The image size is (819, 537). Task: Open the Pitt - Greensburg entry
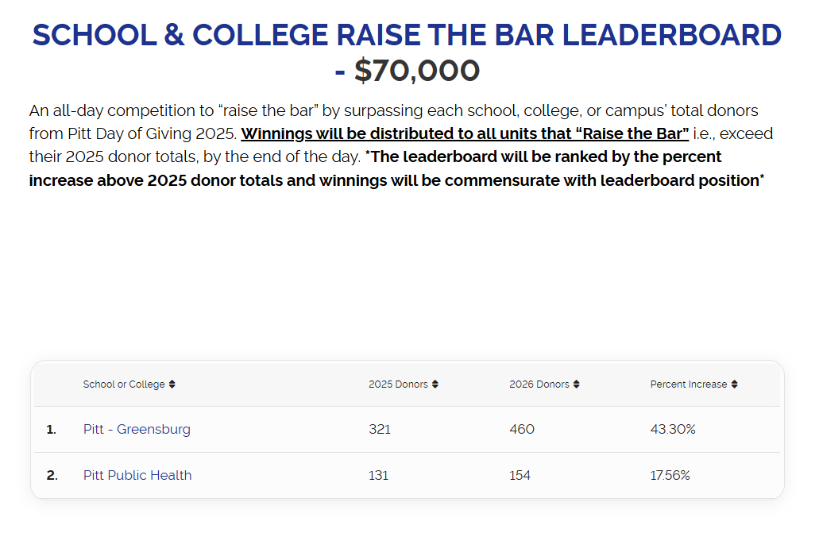point(137,429)
